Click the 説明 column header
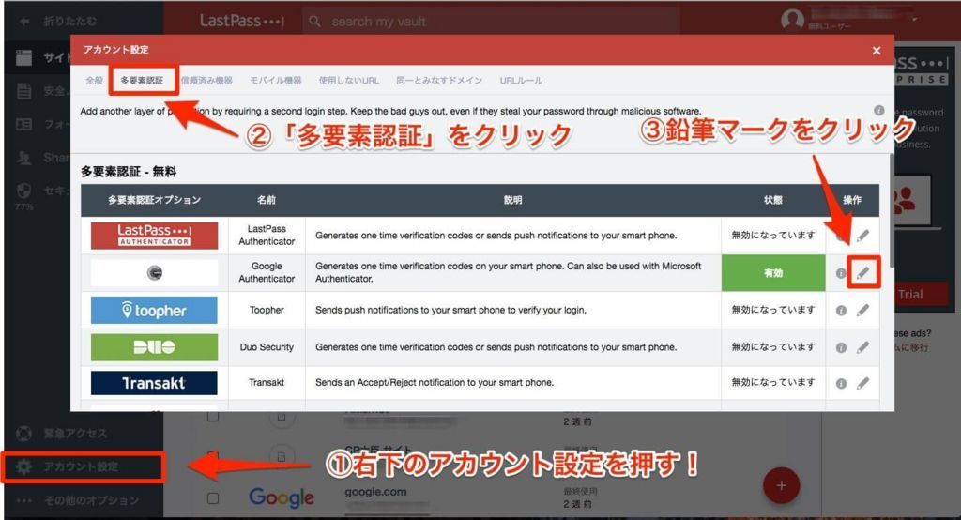Screen dimensions: 961x520 [x=513, y=200]
